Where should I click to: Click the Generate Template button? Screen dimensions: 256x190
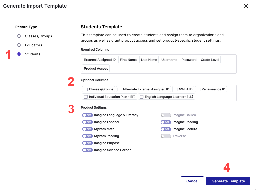click(228, 181)
